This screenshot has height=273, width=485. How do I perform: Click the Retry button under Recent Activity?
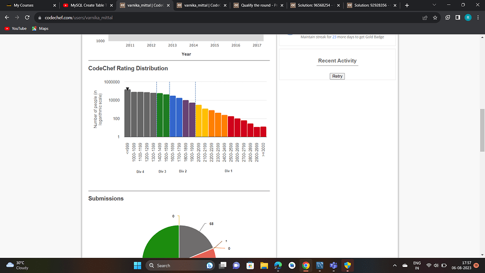(x=337, y=76)
